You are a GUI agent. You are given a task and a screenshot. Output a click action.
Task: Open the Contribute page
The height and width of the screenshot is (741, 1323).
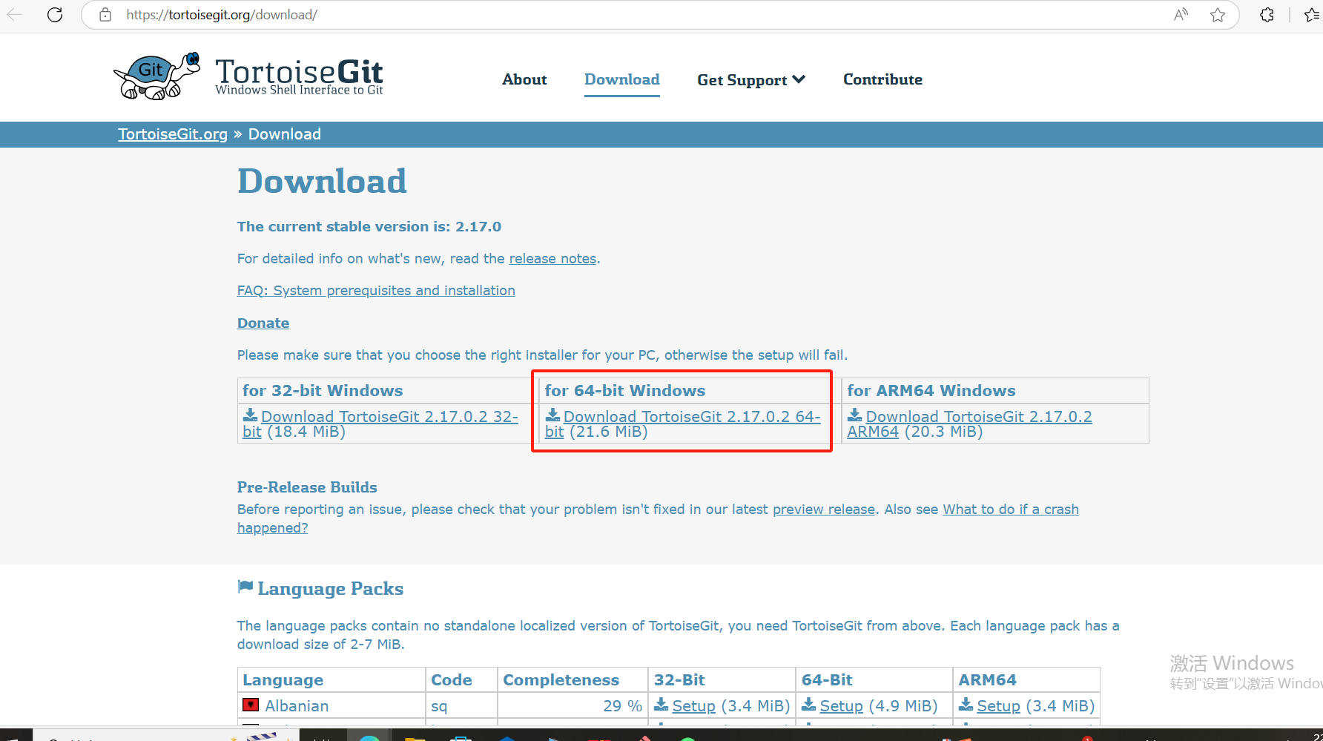pos(882,79)
